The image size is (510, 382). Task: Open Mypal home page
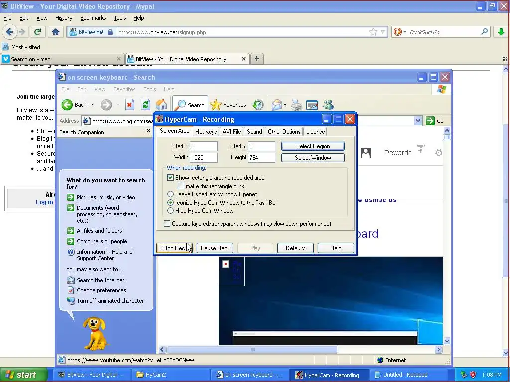pyautogui.click(x=56, y=32)
